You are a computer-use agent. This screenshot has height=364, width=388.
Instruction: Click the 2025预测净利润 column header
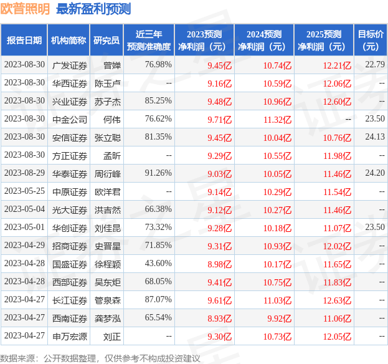pos(324,40)
